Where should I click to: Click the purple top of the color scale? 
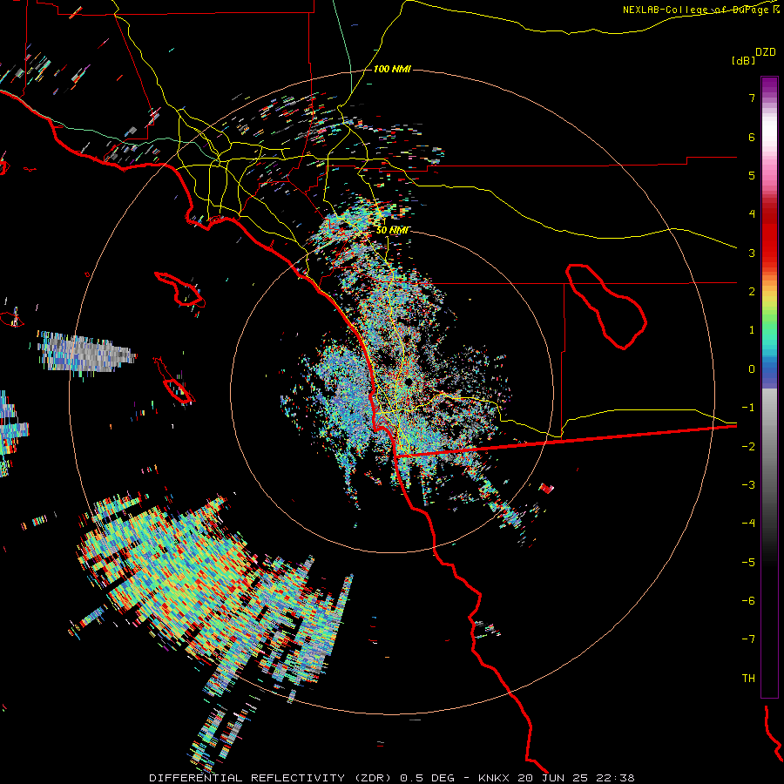[769, 86]
